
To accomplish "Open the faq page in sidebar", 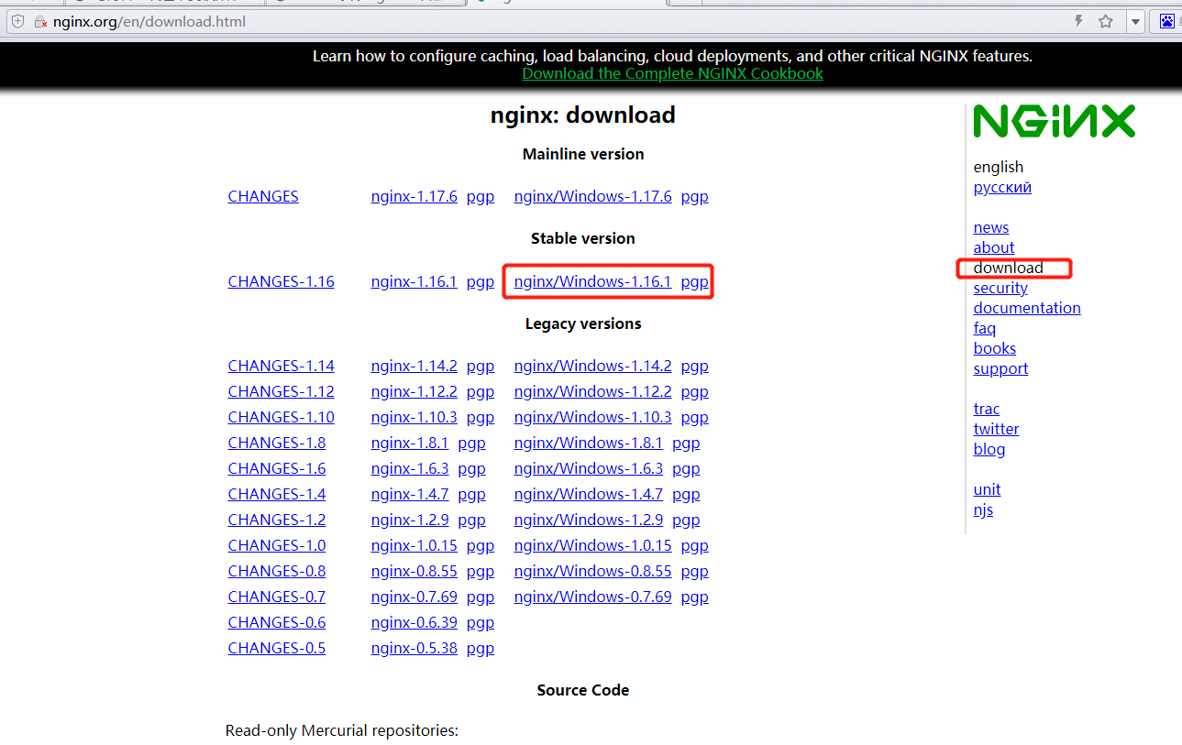I will 985,328.
